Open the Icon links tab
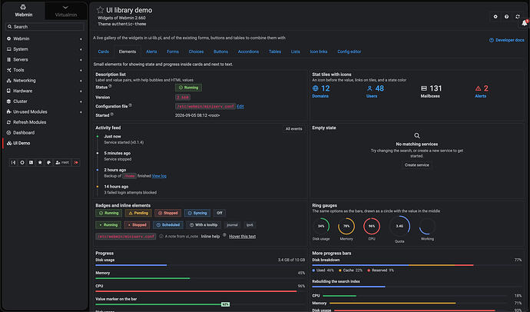 point(319,51)
